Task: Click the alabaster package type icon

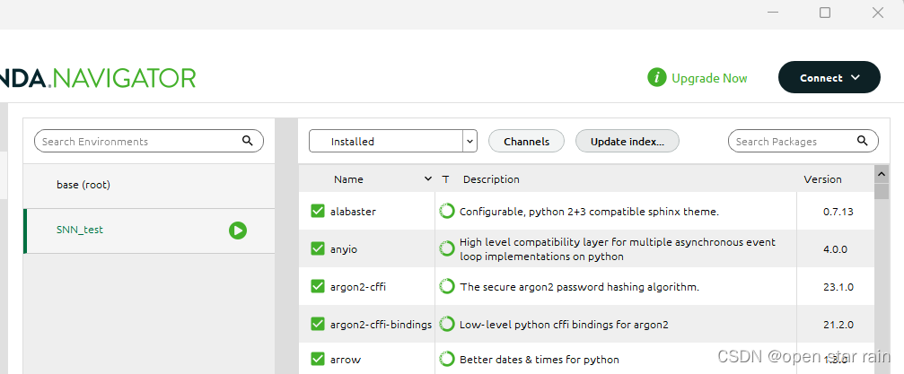Action: [447, 212]
